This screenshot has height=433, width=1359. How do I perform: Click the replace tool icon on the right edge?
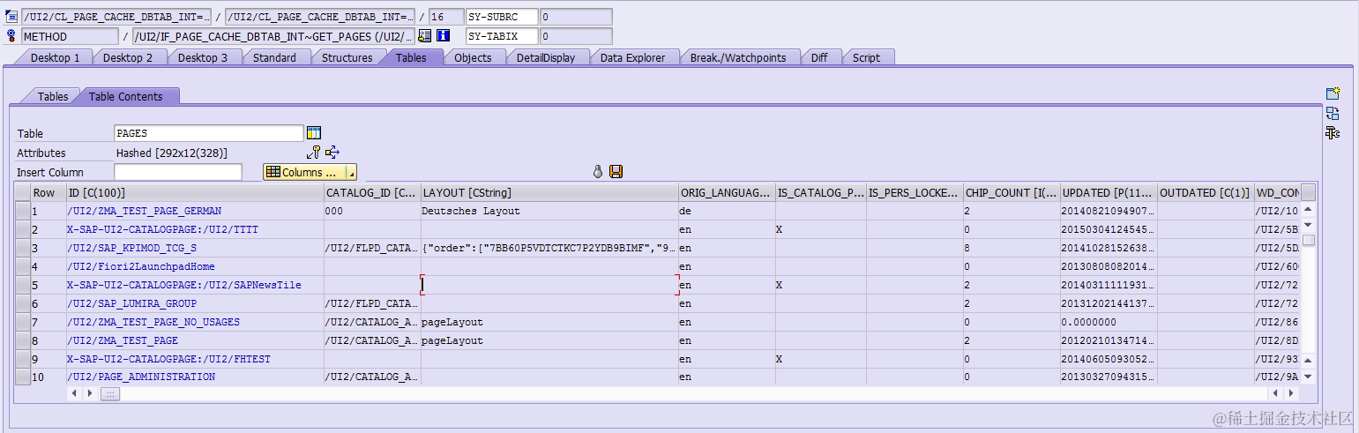(1333, 113)
